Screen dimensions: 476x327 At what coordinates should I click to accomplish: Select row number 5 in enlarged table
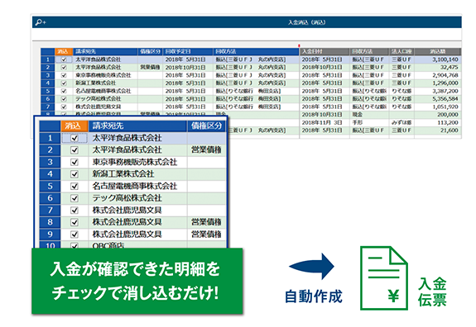pyautogui.click(x=50, y=187)
